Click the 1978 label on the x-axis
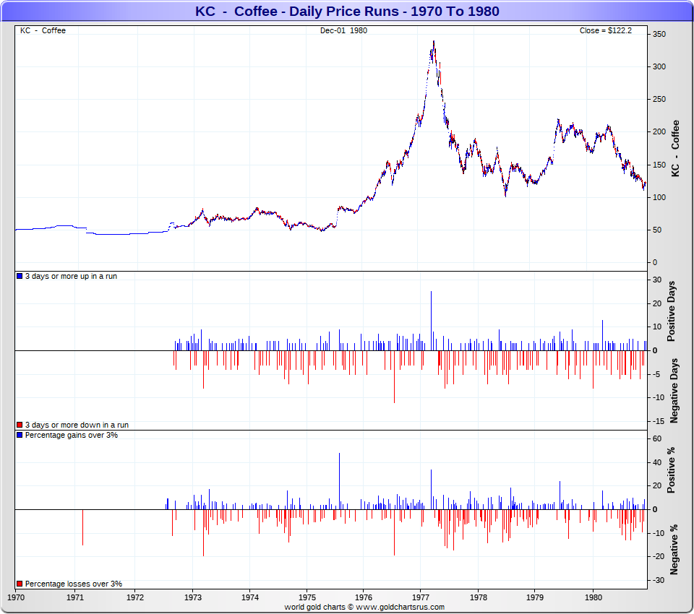This screenshot has height=614, width=694. click(478, 597)
